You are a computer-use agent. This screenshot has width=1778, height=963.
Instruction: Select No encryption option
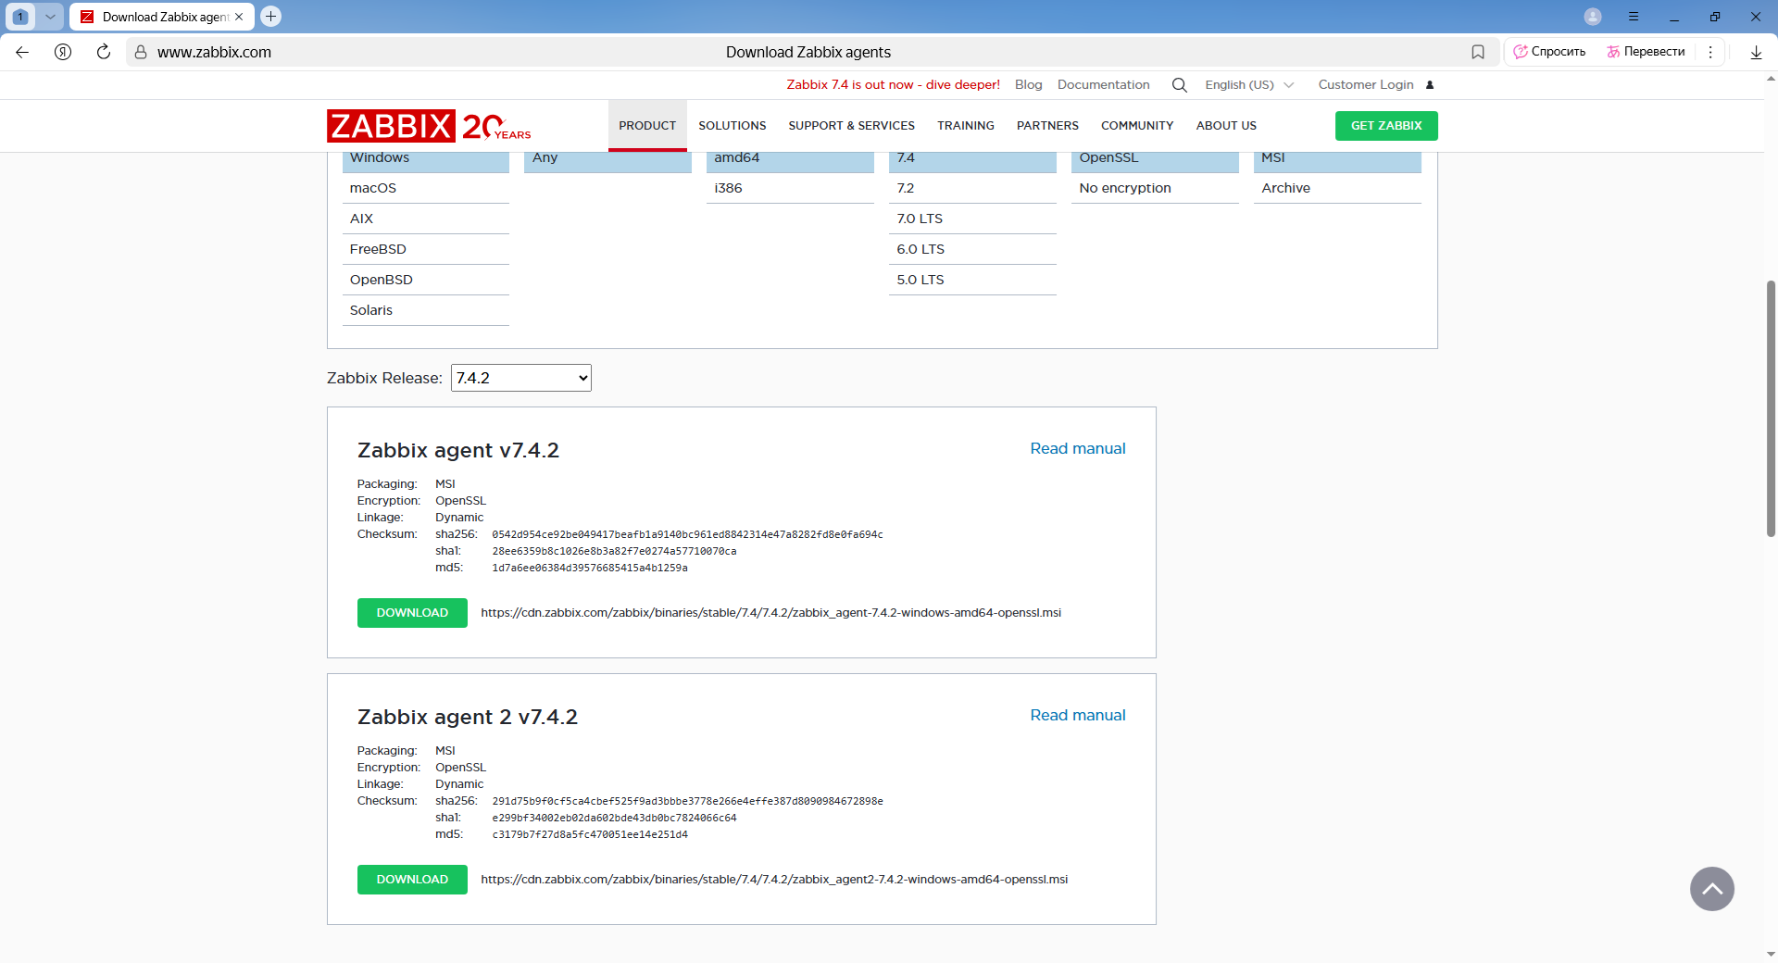[x=1155, y=188]
